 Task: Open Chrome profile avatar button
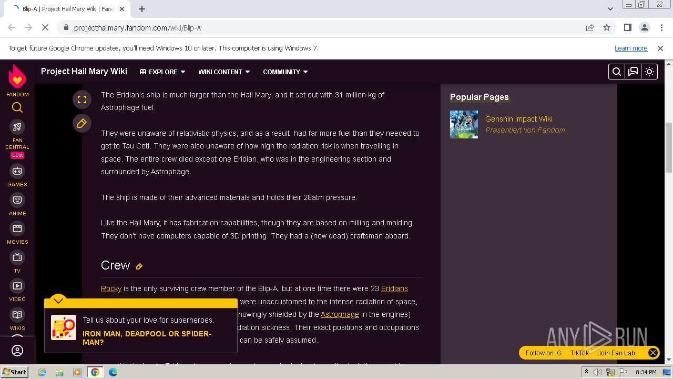point(644,27)
